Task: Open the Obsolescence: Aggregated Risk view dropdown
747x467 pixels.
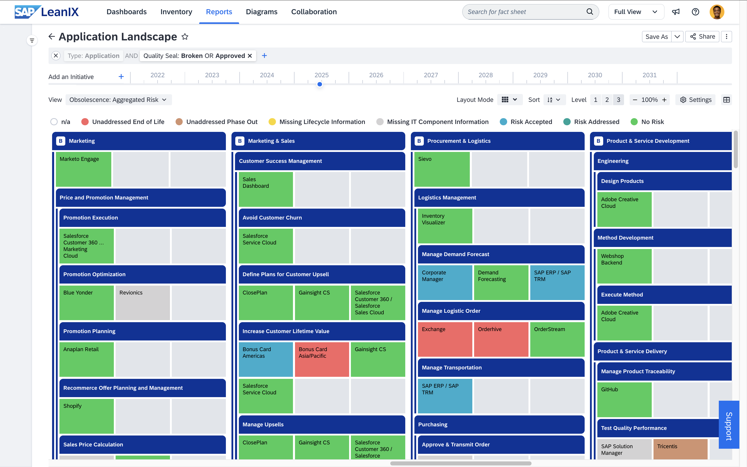Action: [x=118, y=100]
